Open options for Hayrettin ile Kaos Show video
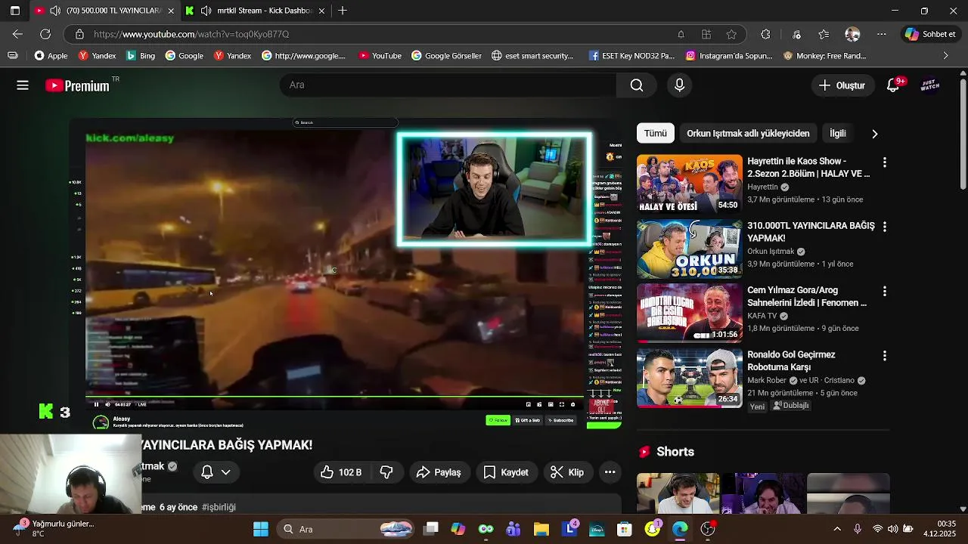The width and height of the screenshot is (968, 544). 884,162
